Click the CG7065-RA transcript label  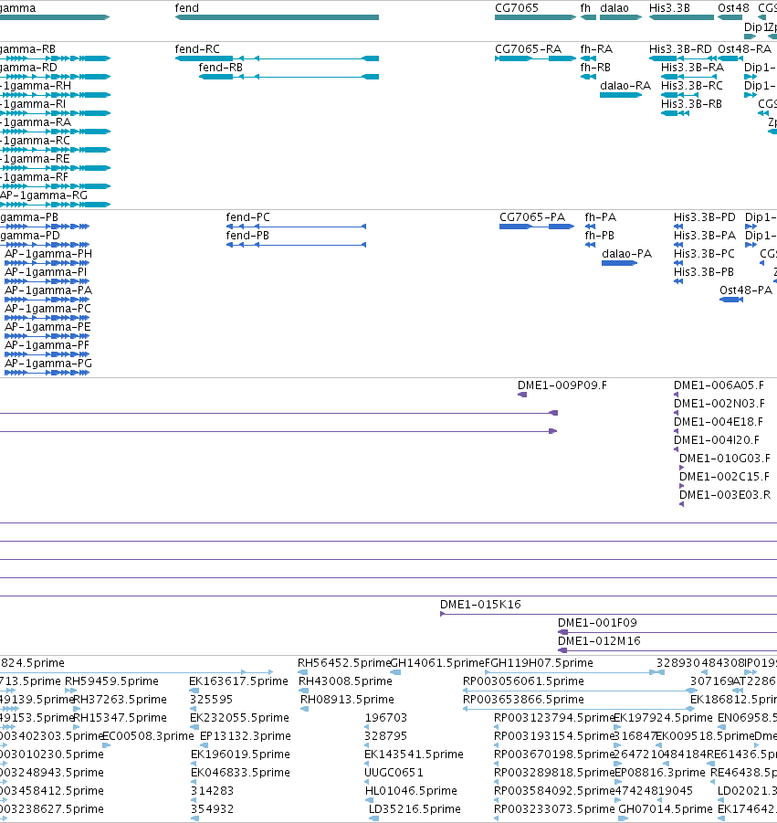click(528, 48)
